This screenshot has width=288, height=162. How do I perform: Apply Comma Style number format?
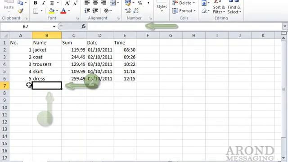click(x=148, y=3)
